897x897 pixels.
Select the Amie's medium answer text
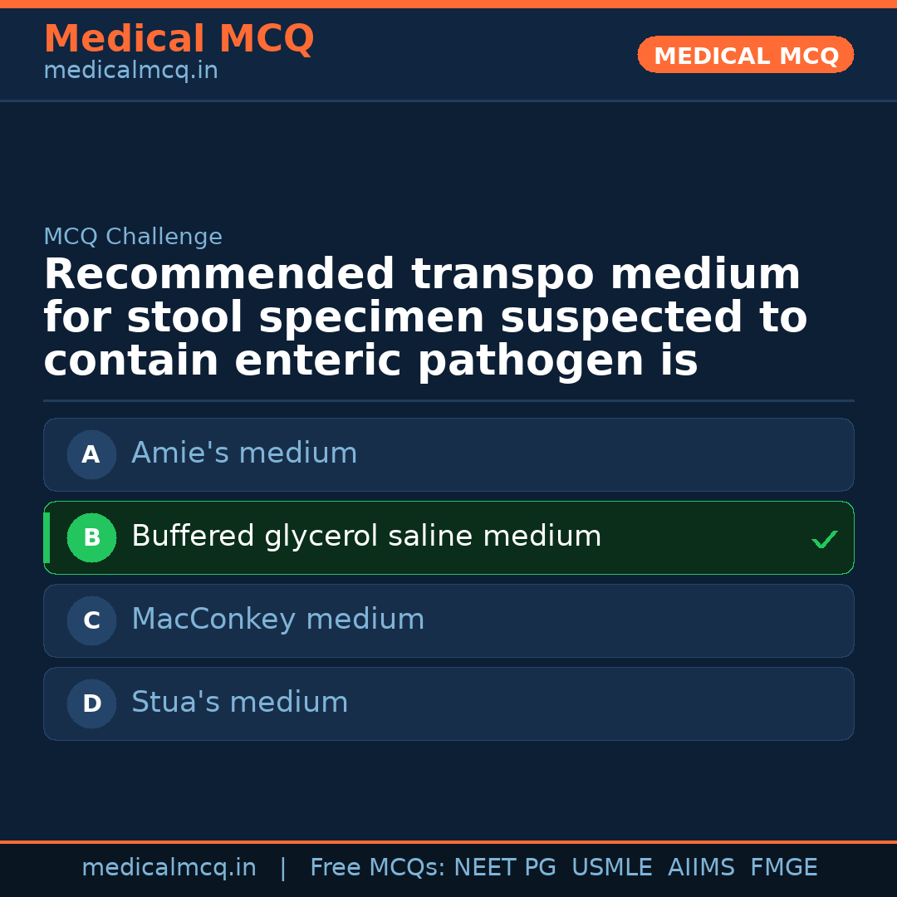pyautogui.click(x=244, y=453)
